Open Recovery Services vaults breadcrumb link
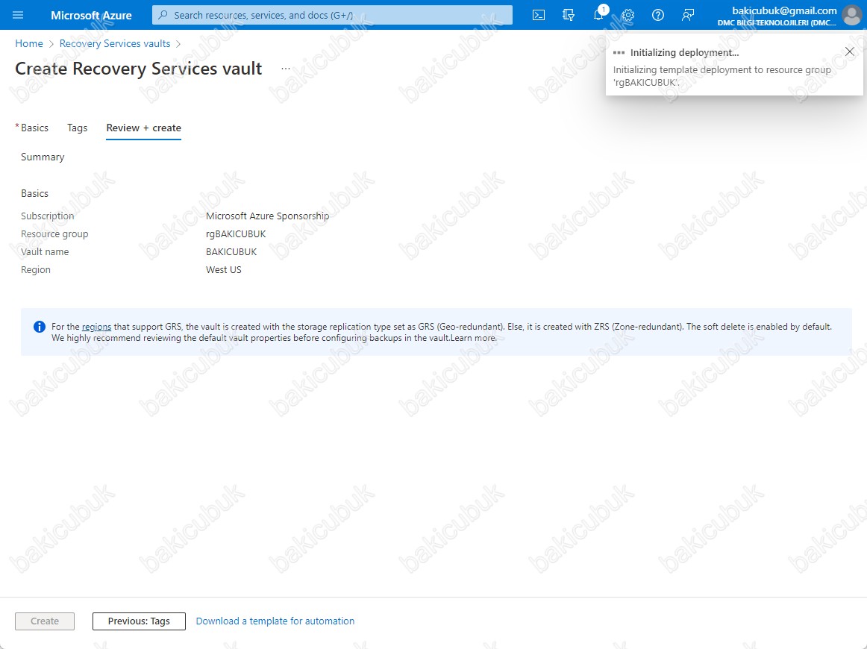This screenshot has height=649, width=867. pos(115,43)
